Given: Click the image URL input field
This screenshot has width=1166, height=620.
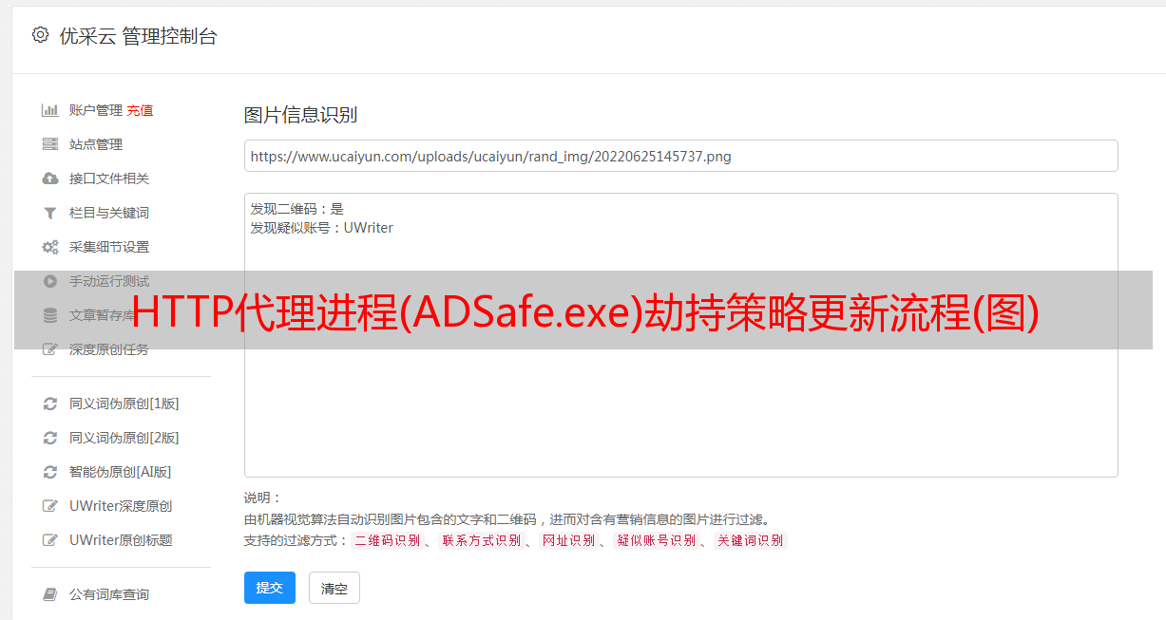Looking at the screenshot, I should [x=680, y=156].
